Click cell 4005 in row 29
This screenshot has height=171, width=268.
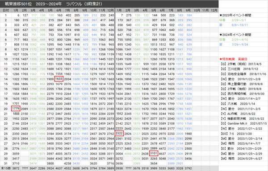pyautogui.click(x=59, y=154)
